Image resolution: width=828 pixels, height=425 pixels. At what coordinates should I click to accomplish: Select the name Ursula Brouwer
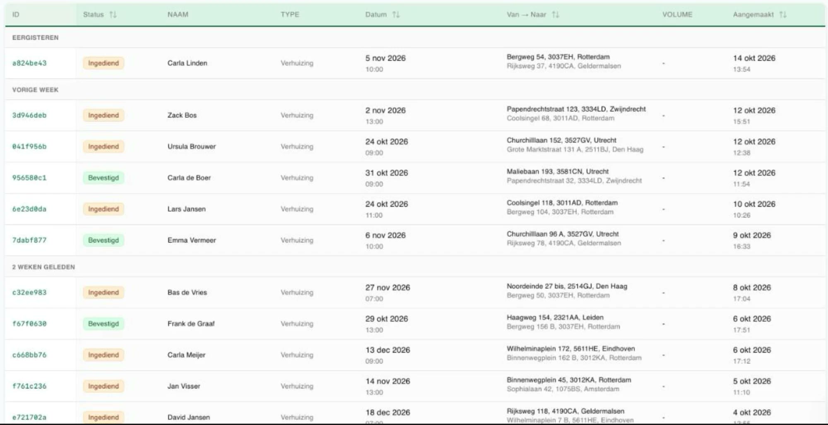point(192,146)
